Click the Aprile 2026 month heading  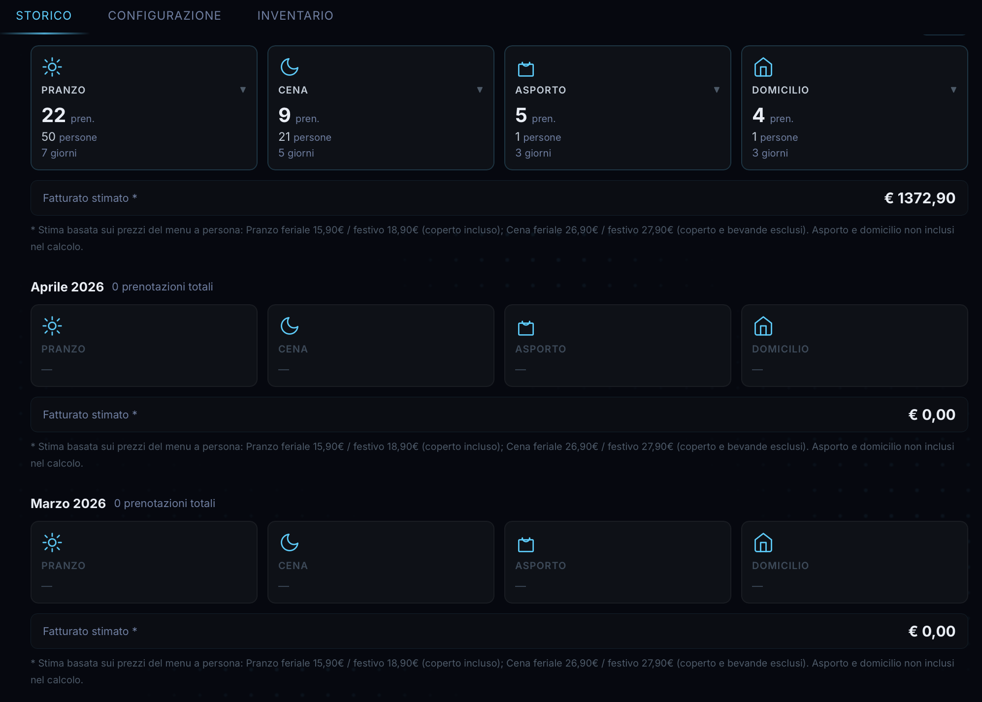click(67, 287)
